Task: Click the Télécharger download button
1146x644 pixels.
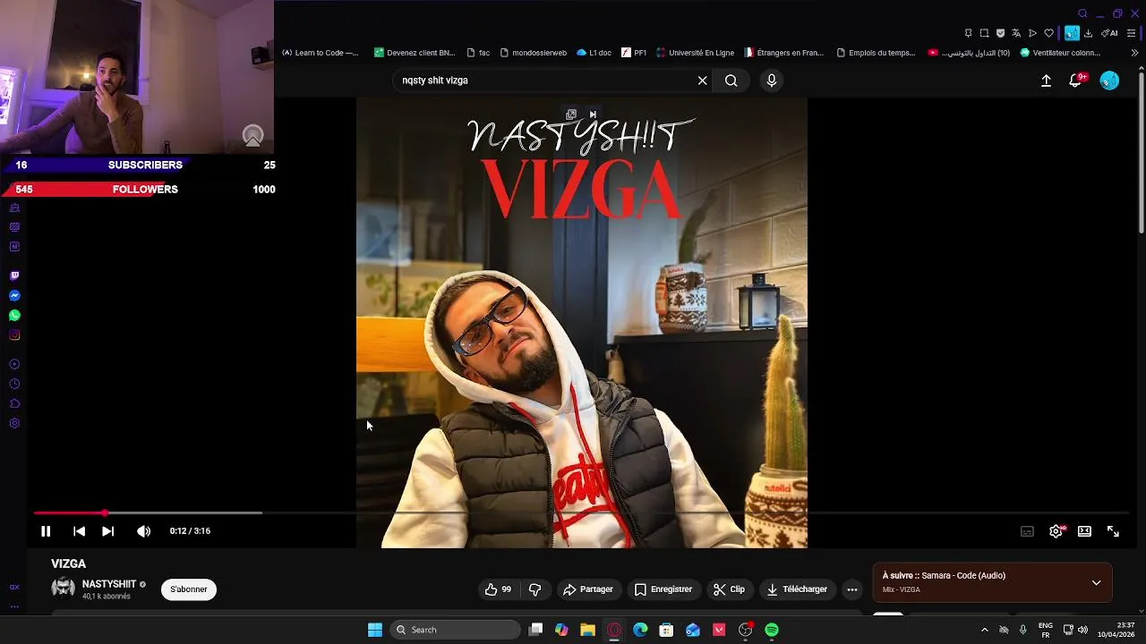Action: click(797, 589)
